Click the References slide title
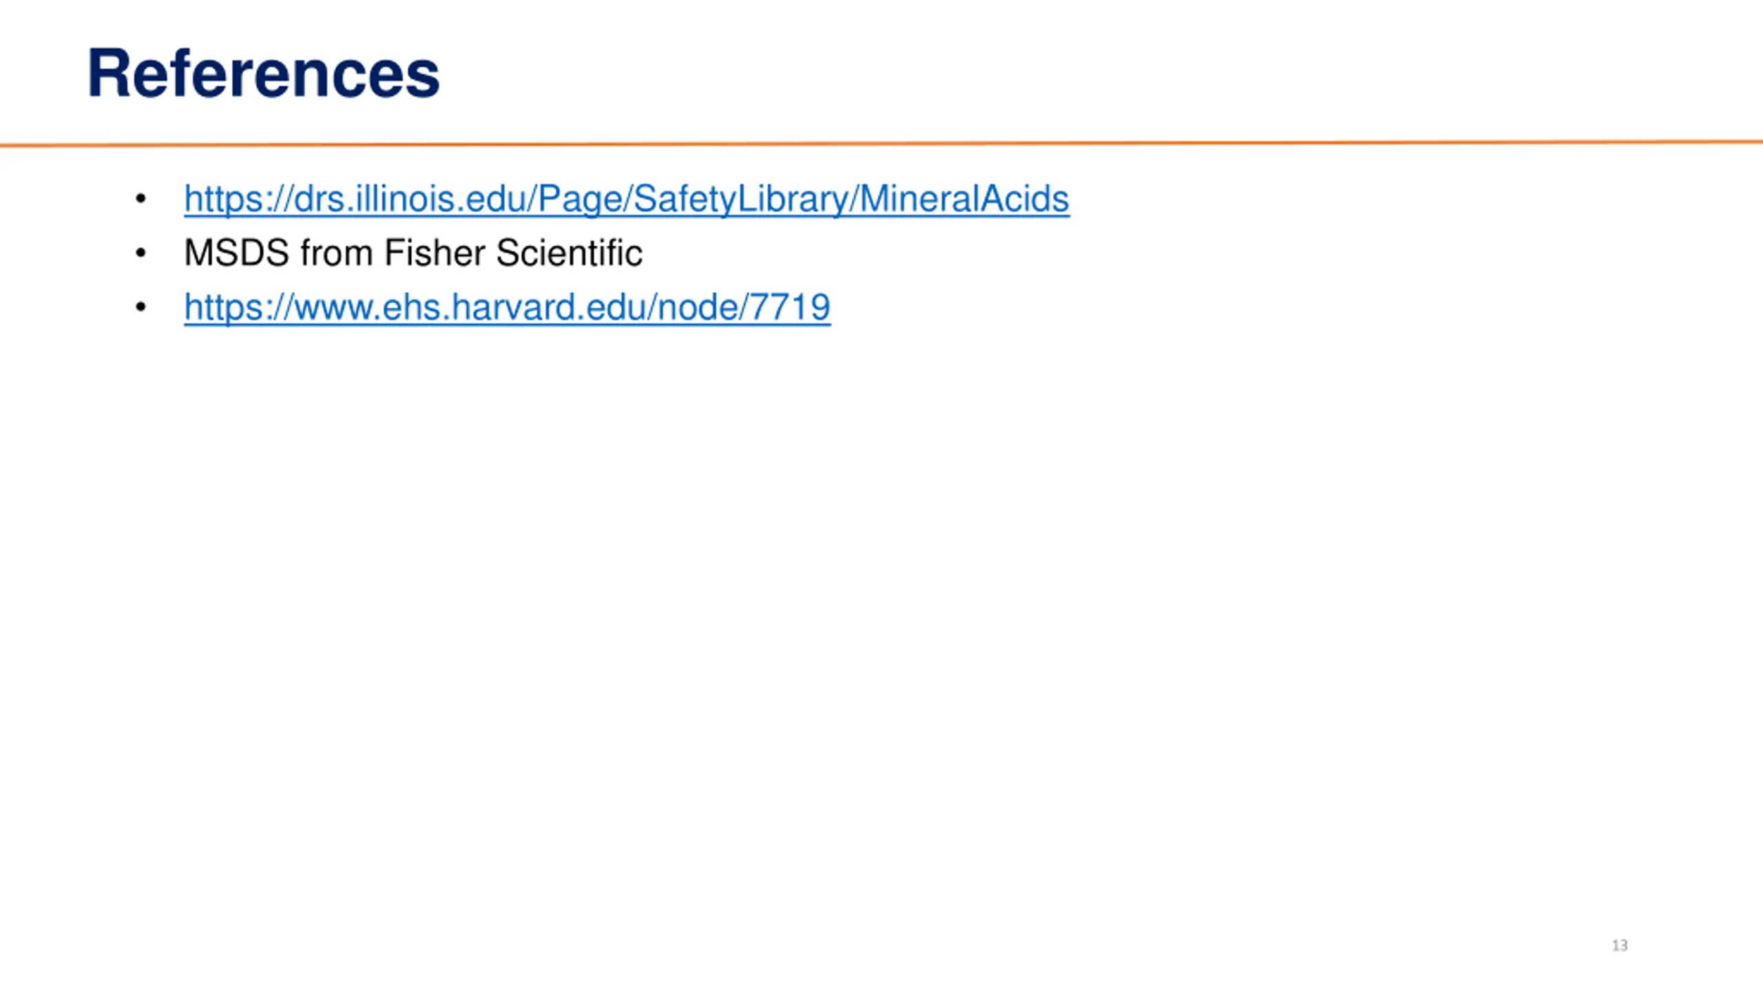Image resolution: width=1763 pixels, height=991 pixels. 263,74
